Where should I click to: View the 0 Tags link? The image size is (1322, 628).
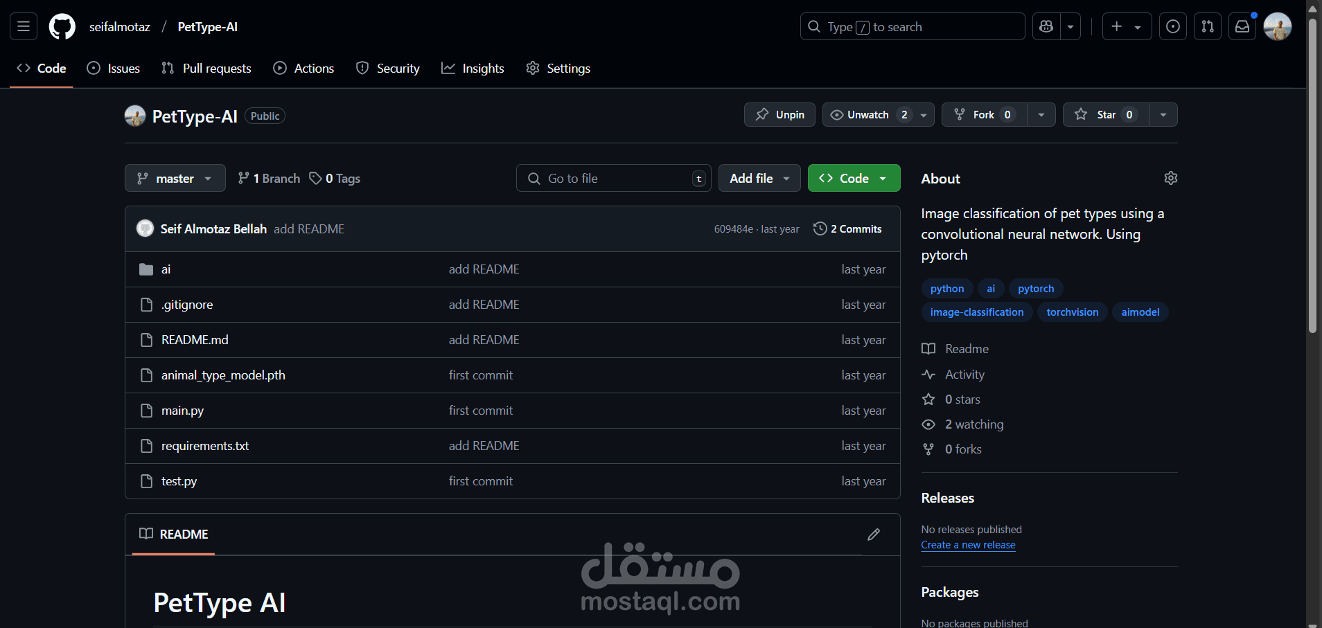pyautogui.click(x=335, y=178)
